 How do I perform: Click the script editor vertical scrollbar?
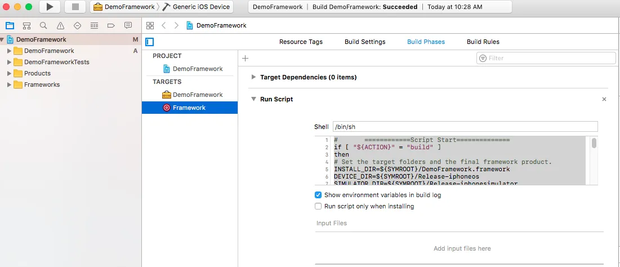[594, 143]
